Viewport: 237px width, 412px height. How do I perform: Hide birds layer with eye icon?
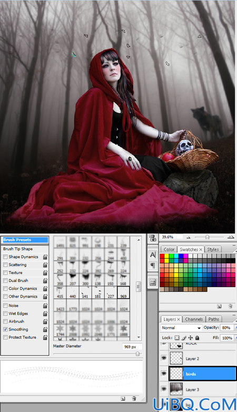[164, 374]
